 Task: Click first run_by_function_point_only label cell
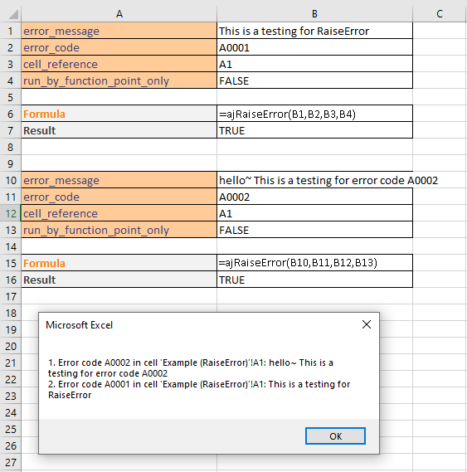[119, 80]
